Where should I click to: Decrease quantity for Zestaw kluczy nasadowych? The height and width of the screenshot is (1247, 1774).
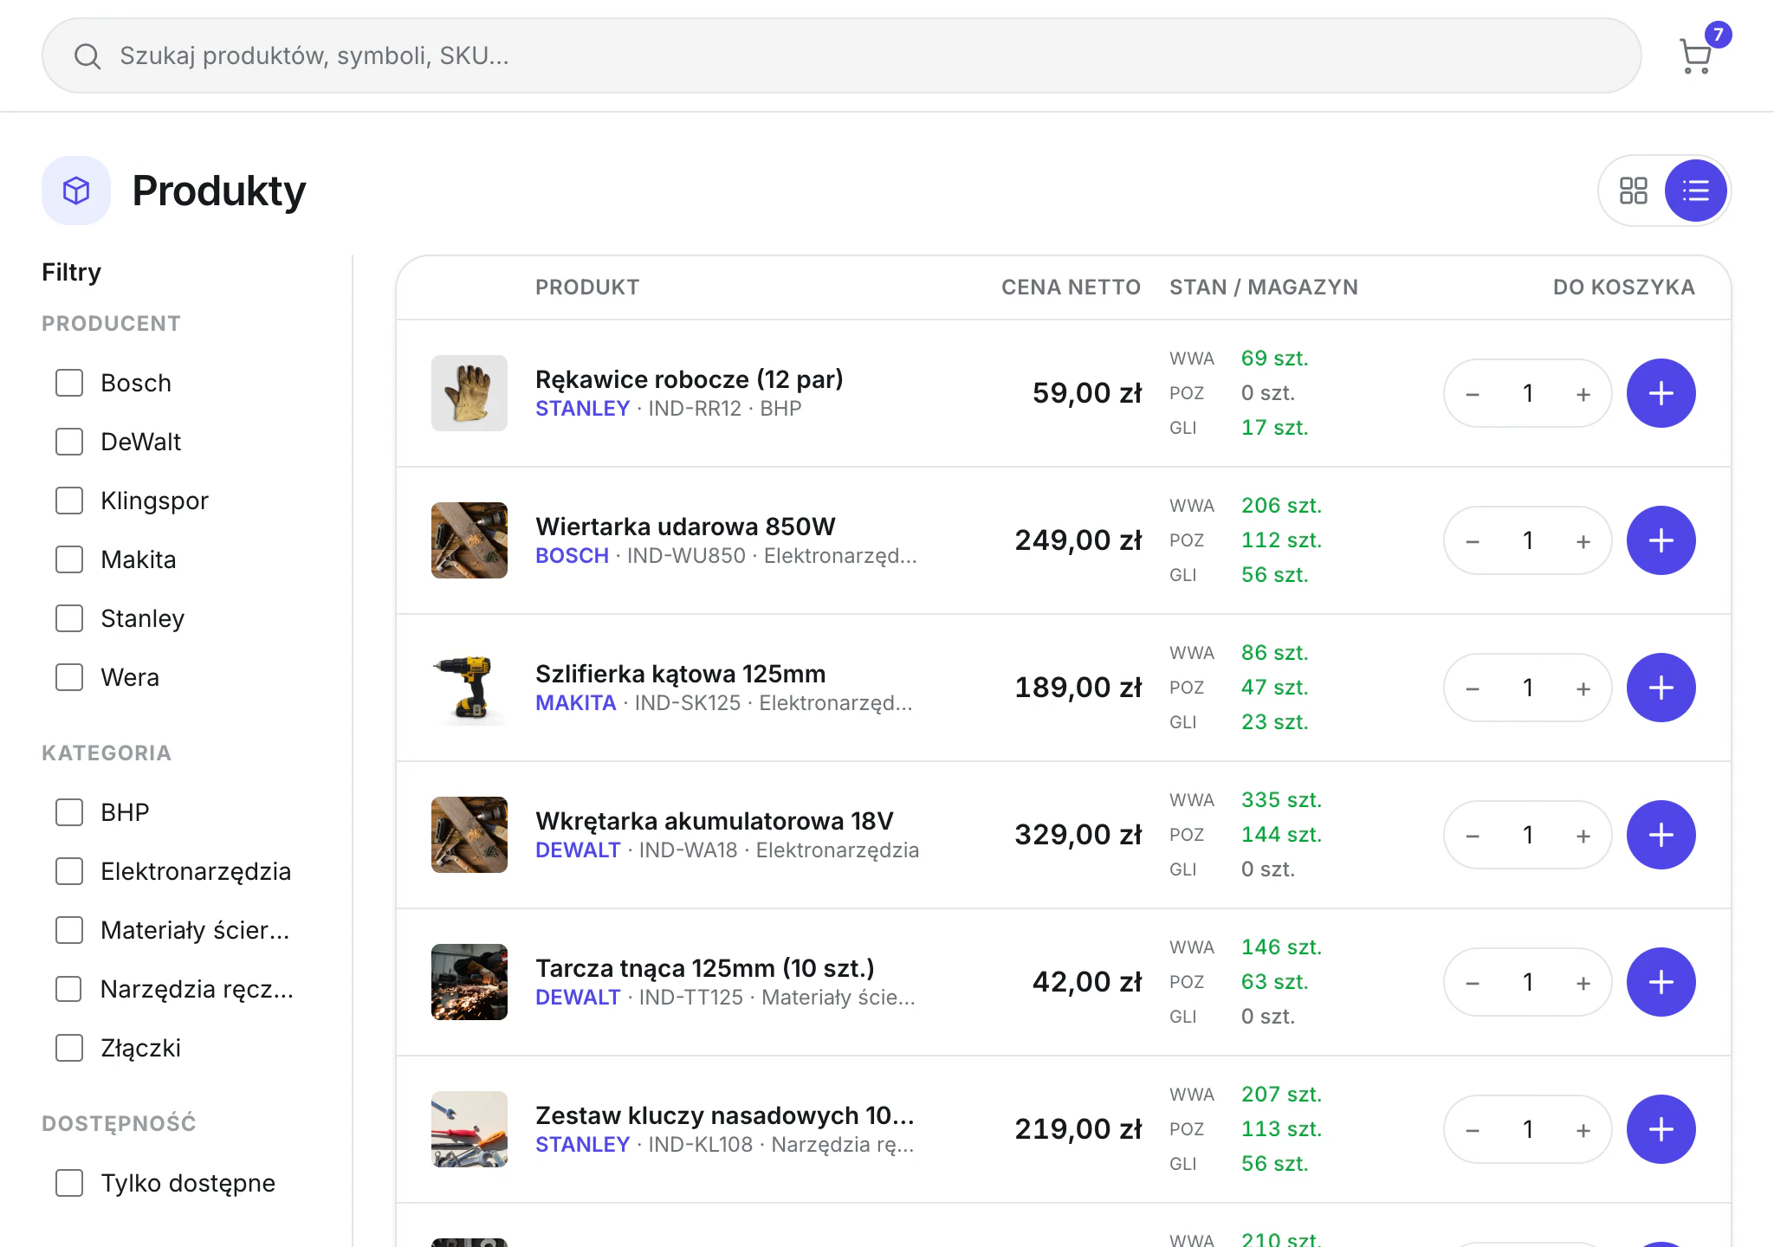click(1473, 1130)
